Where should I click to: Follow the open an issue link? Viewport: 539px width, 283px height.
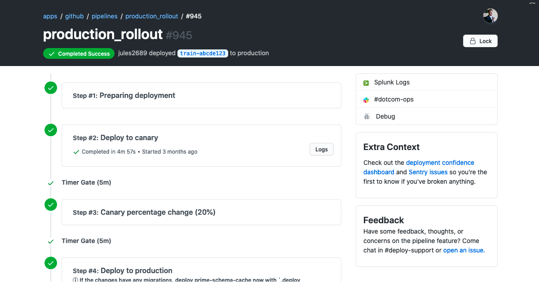(463, 250)
